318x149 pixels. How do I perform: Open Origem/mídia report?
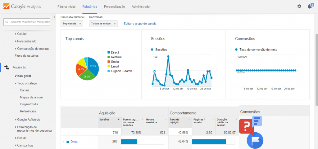click(x=29, y=104)
